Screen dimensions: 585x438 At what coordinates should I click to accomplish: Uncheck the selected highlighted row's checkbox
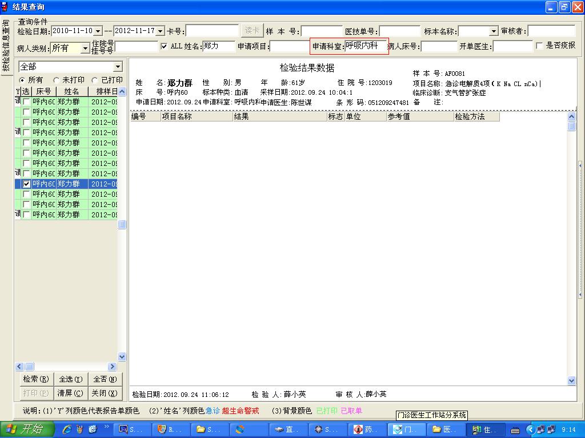pos(26,184)
